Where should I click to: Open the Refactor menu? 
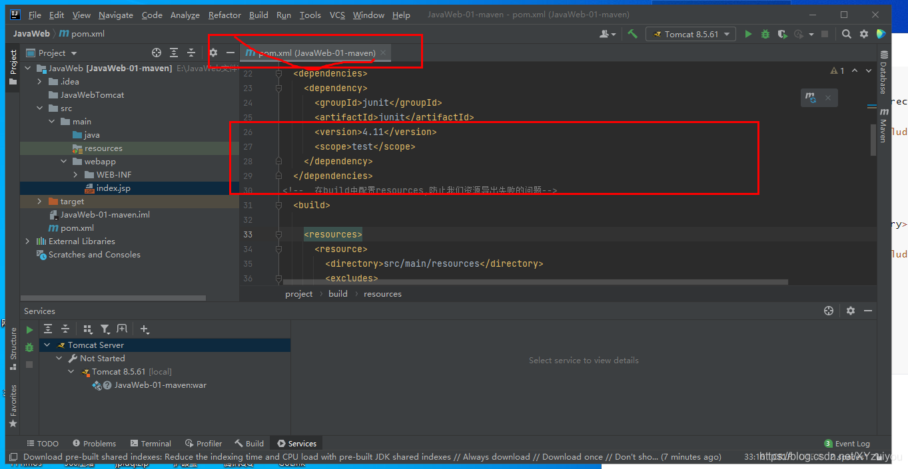tap(225, 15)
